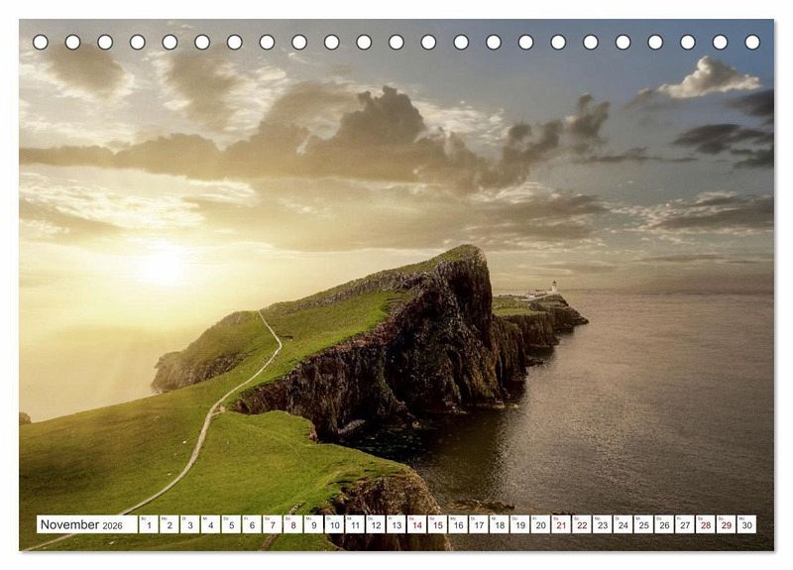Screen dimensions: 793x570
Task: Pick day 11 in the date row
Action: tap(355, 525)
